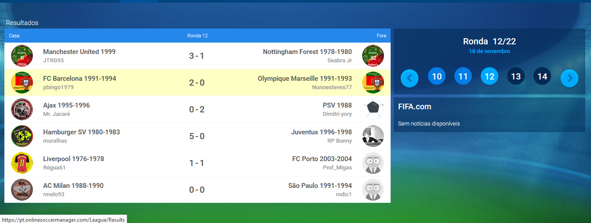Viewport: 591px width, 223px height.
Task: Click the Hamburger SV 5 - 0 score
Action: point(197,136)
